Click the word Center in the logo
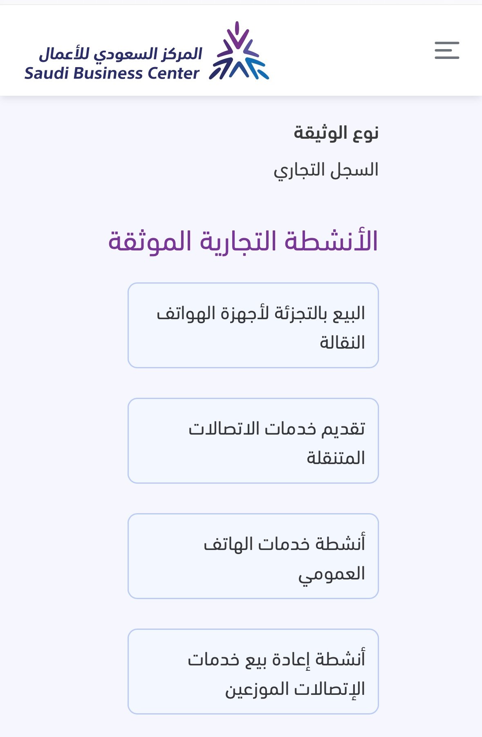Image resolution: width=482 pixels, height=737 pixels. (173, 74)
